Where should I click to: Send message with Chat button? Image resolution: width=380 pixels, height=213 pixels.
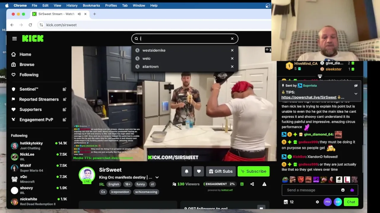(351, 202)
